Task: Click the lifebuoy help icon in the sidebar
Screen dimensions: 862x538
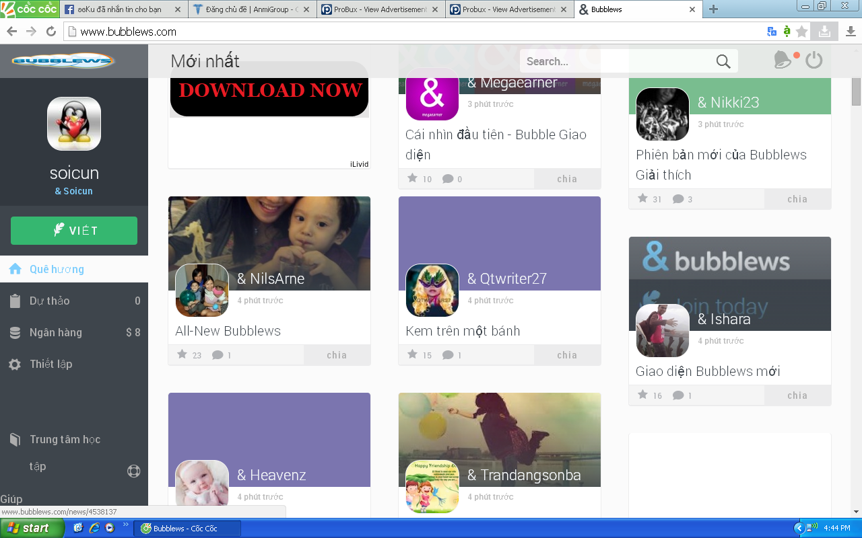Action: point(133,471)
